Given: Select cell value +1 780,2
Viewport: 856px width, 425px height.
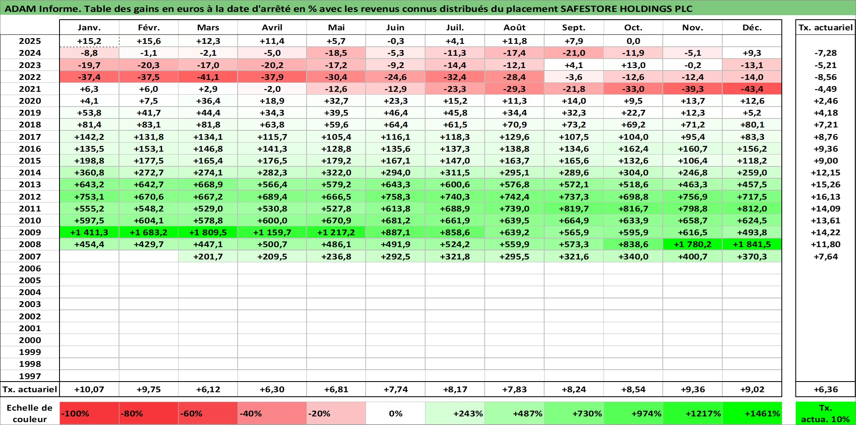Looking at the screenshot, I should pos(693,244).
